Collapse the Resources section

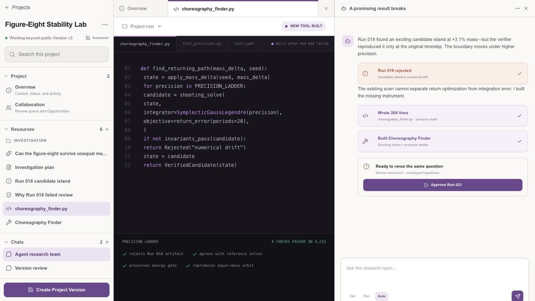pos(6,129)
